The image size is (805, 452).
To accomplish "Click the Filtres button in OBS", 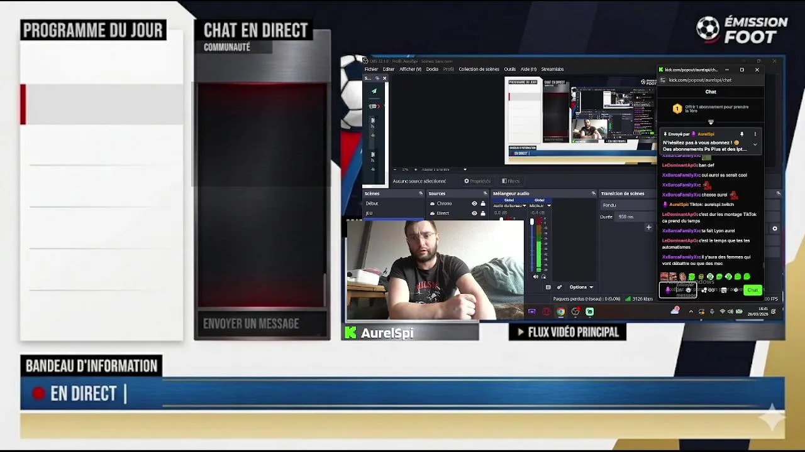I will coord(511,181).
